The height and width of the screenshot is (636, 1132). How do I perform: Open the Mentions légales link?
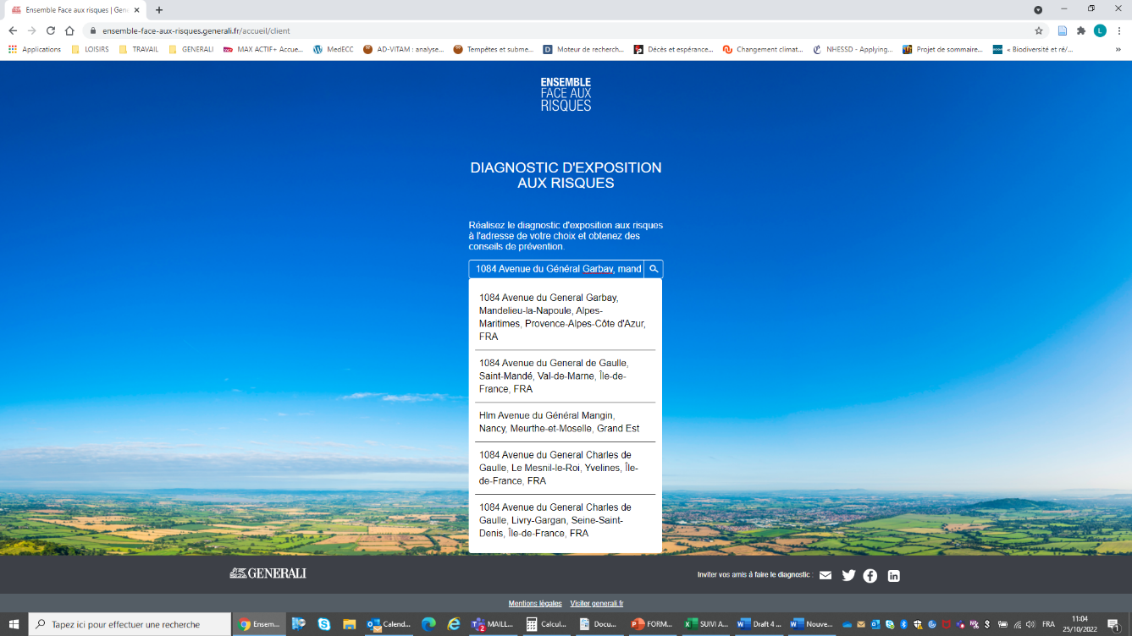534,603
